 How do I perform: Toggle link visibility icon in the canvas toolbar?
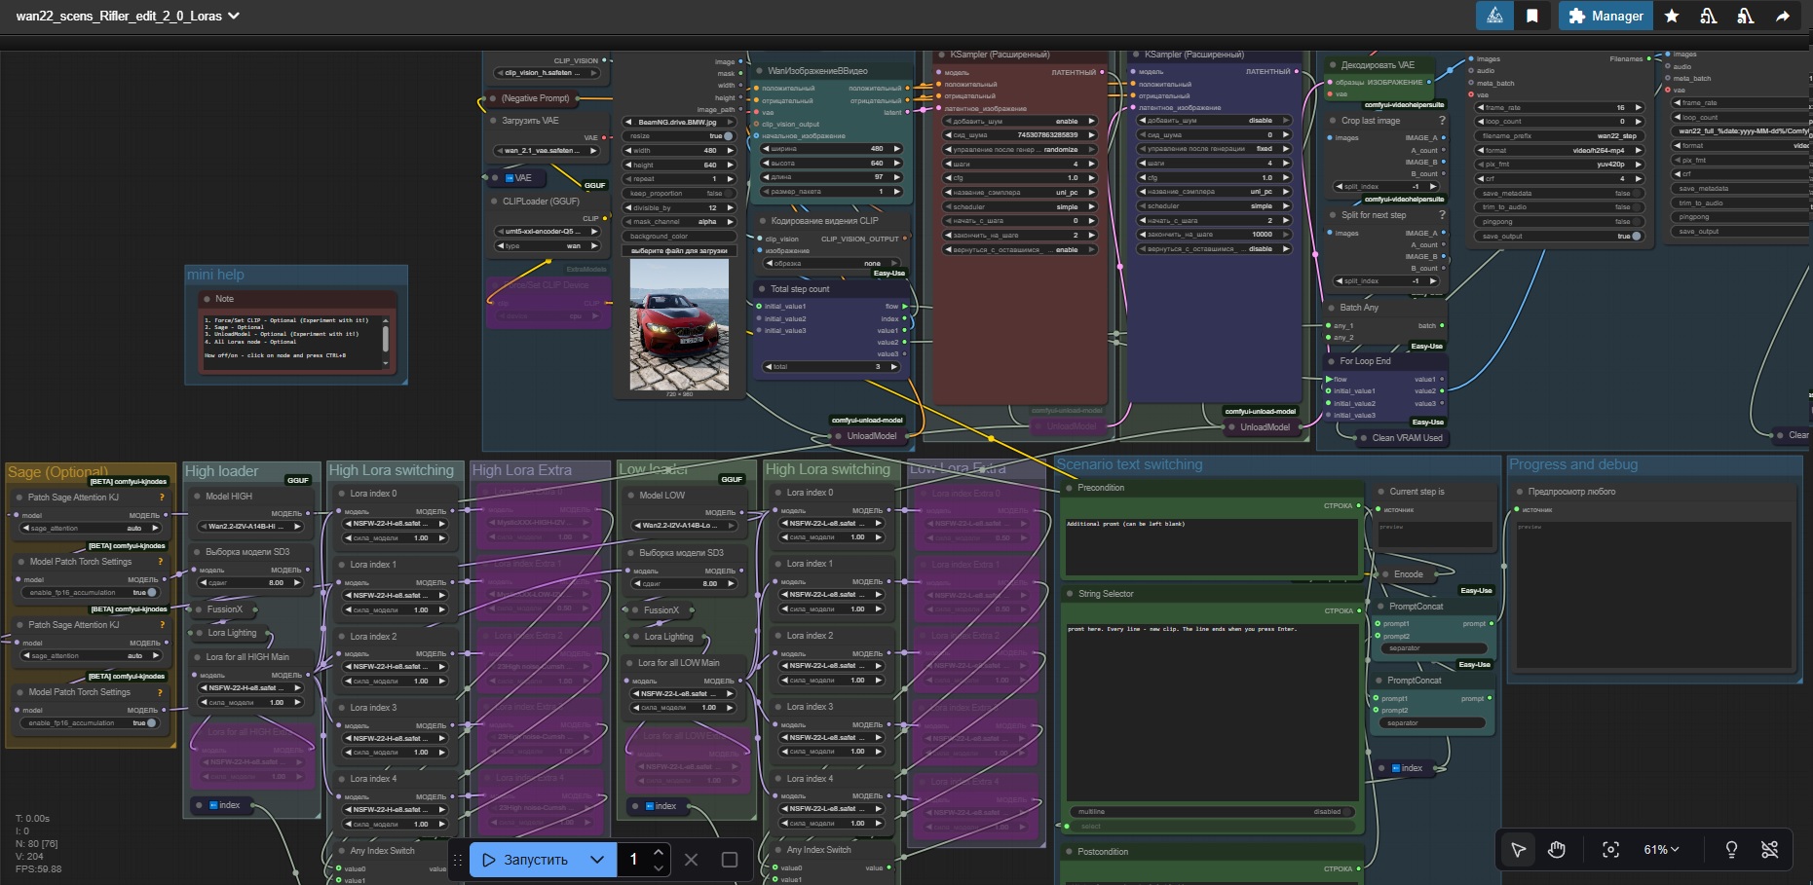[1770, 849]
